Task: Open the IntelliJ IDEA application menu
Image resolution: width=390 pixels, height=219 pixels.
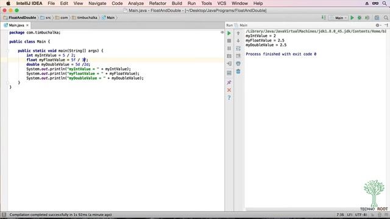Action: point(29,4)
